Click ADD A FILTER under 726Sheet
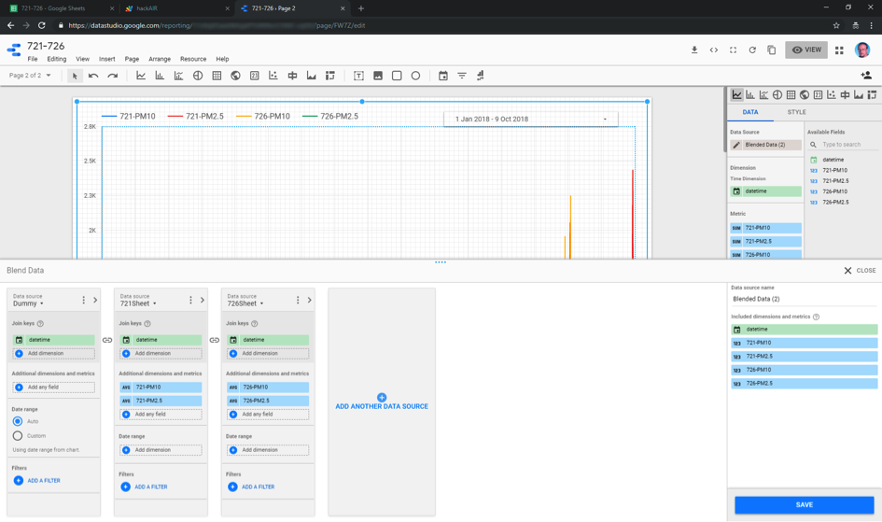Screen dimensions: 882x522 250,487
